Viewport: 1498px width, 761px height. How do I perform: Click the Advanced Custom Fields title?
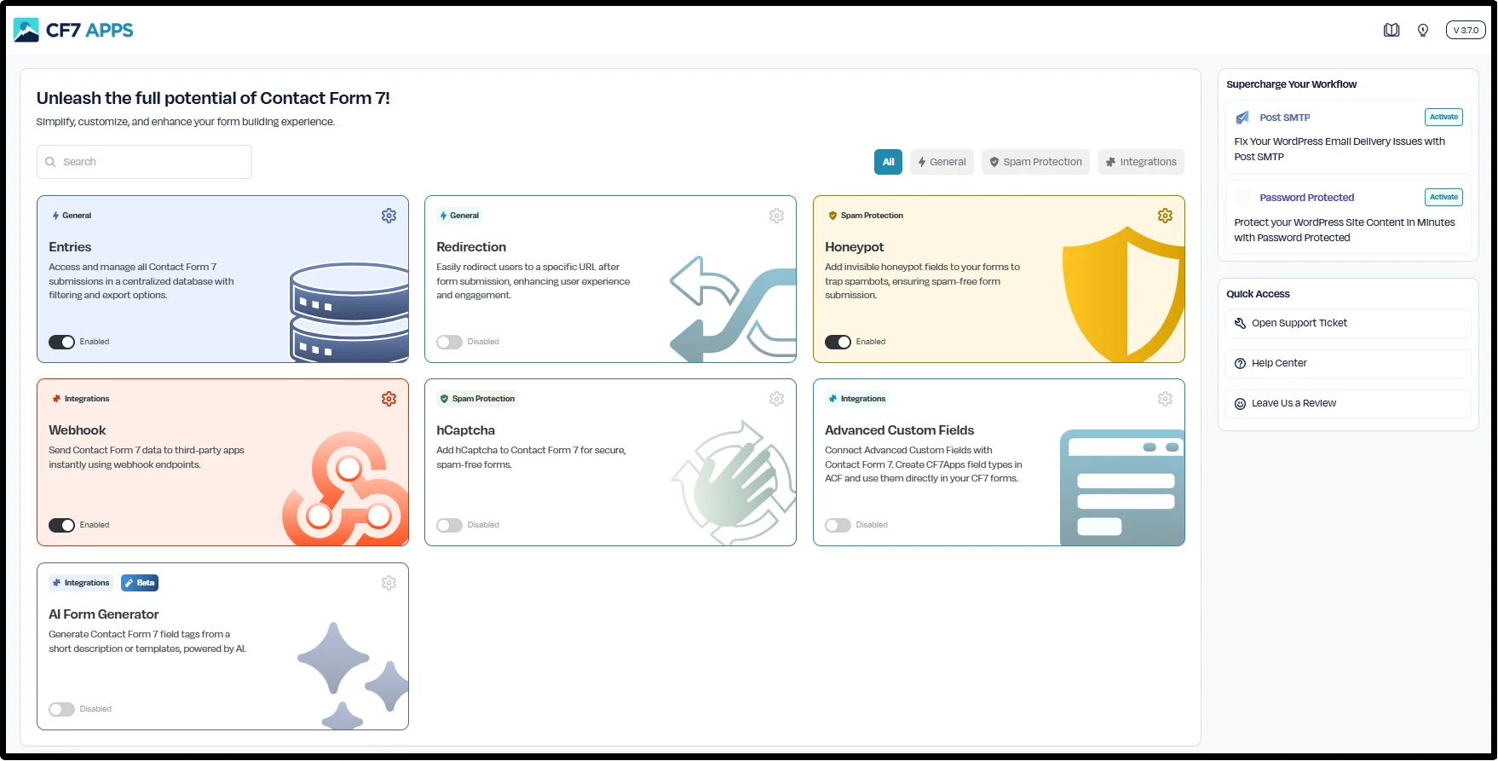pyautogui.click(x=899, y=430)
